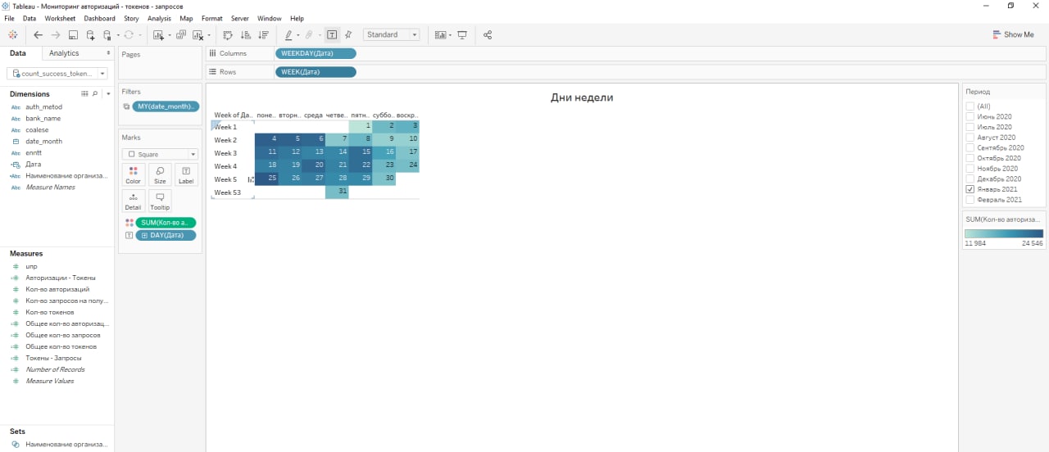
Task: Open Show Me panel
Action: 1013,34
